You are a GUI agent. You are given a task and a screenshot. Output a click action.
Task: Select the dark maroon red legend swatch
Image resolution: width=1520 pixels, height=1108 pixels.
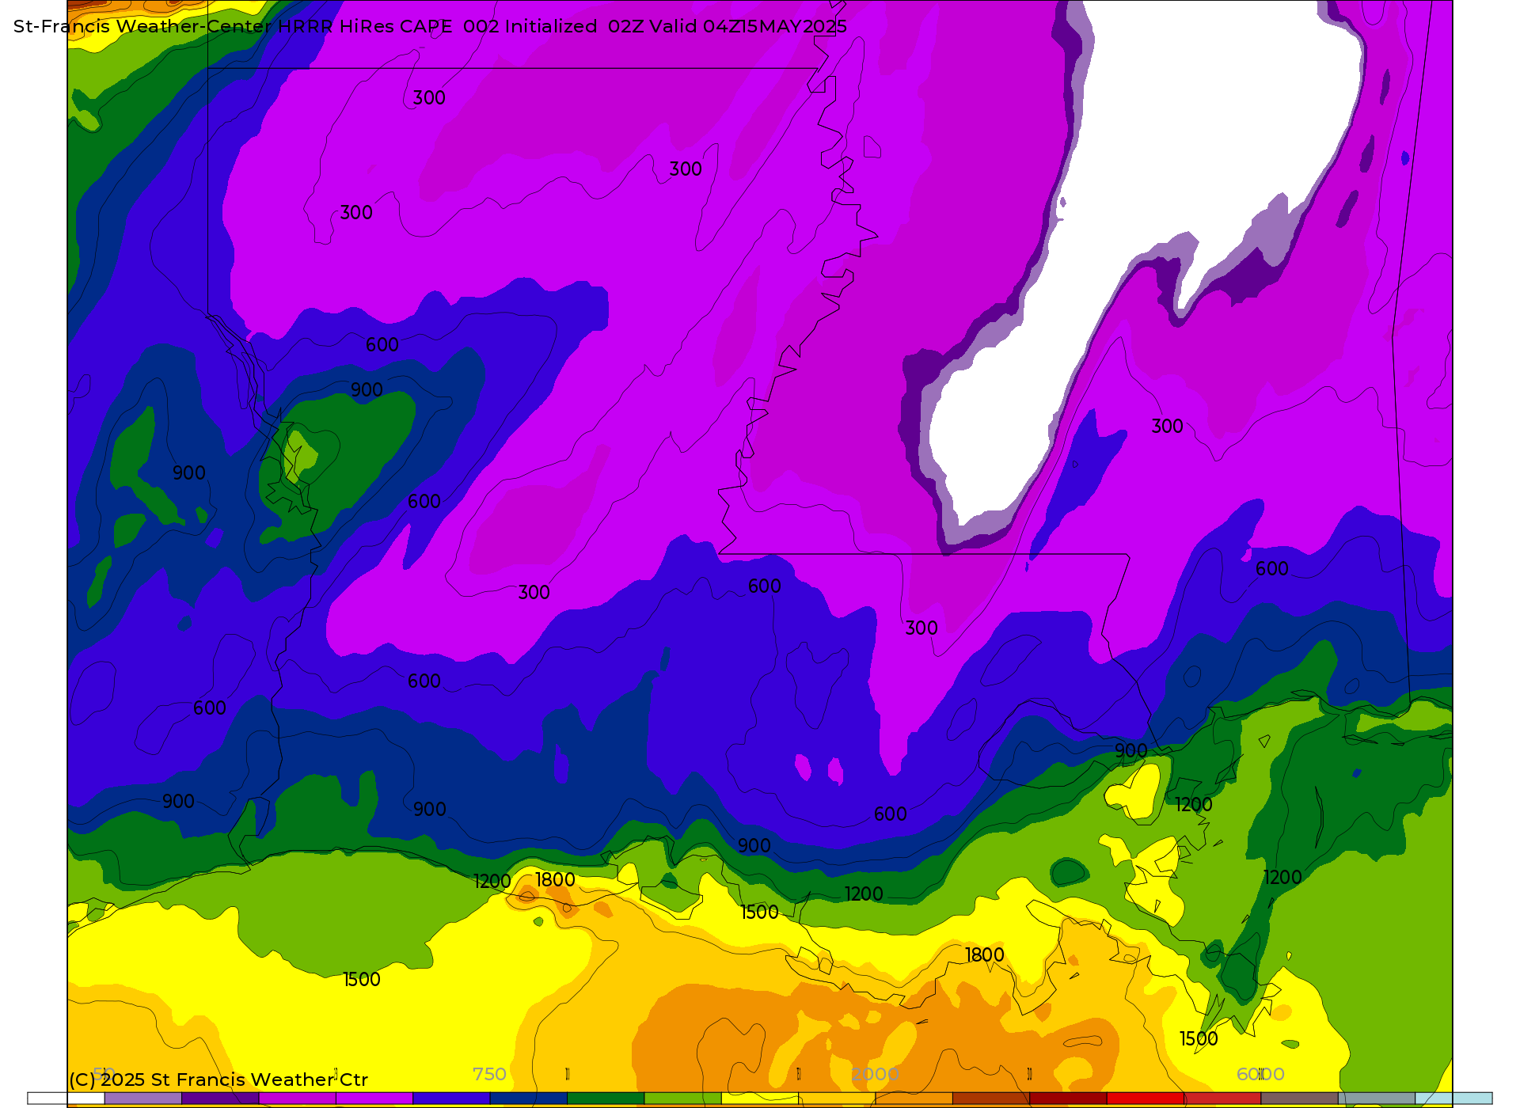(x=1067, y=1098)
